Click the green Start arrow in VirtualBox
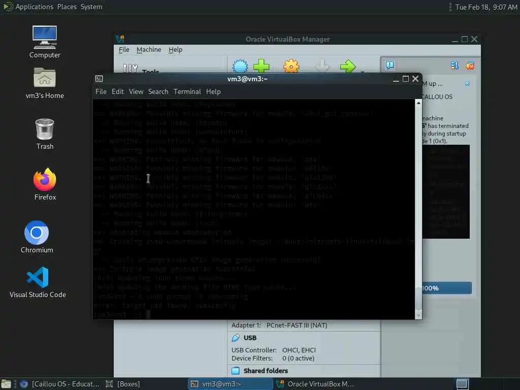520x390 pixels. [x=347, y=66]
